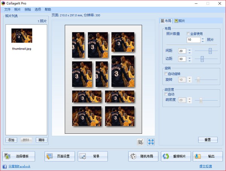
Task: Open the 提交反馈 link
Action: coord(206,166)
